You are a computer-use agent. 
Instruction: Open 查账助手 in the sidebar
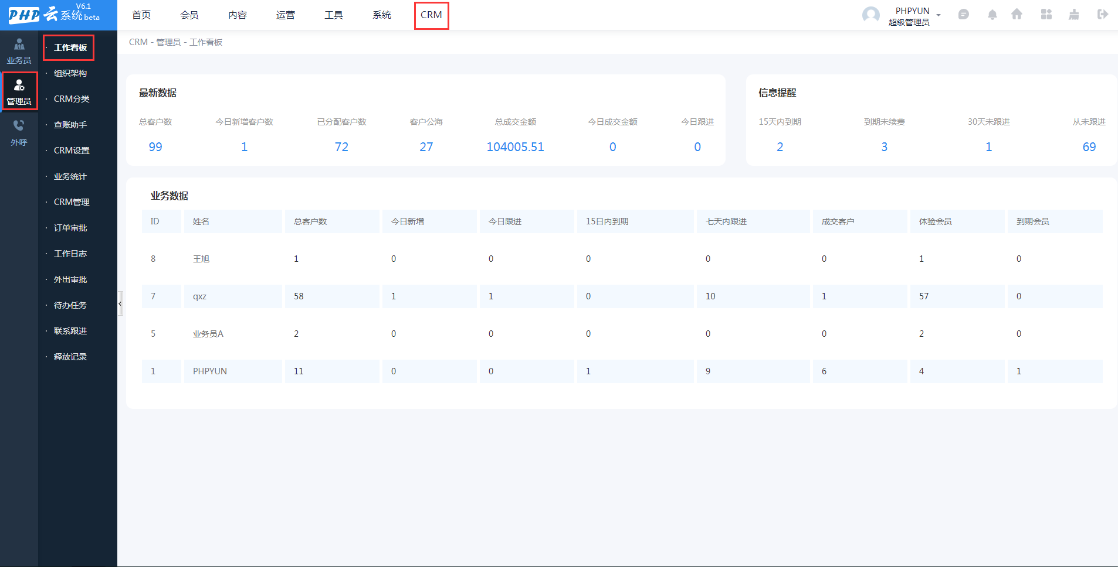[70, 125]
